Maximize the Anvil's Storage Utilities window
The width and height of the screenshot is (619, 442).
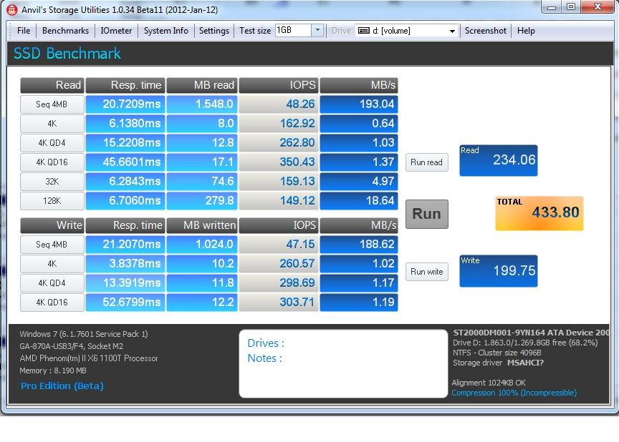(571, 7)
